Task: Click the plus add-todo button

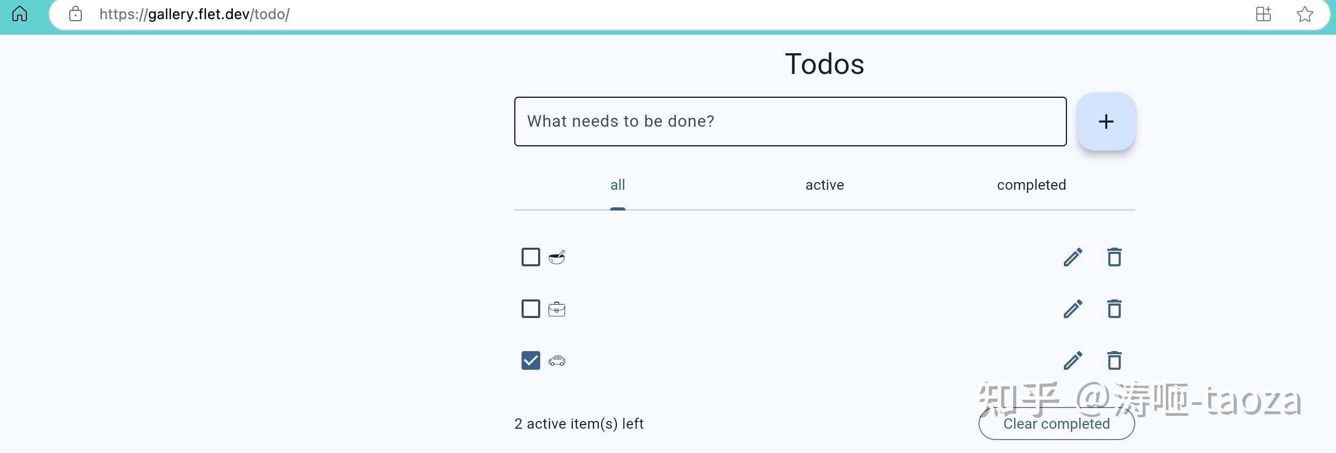Action: [1106, 122]
